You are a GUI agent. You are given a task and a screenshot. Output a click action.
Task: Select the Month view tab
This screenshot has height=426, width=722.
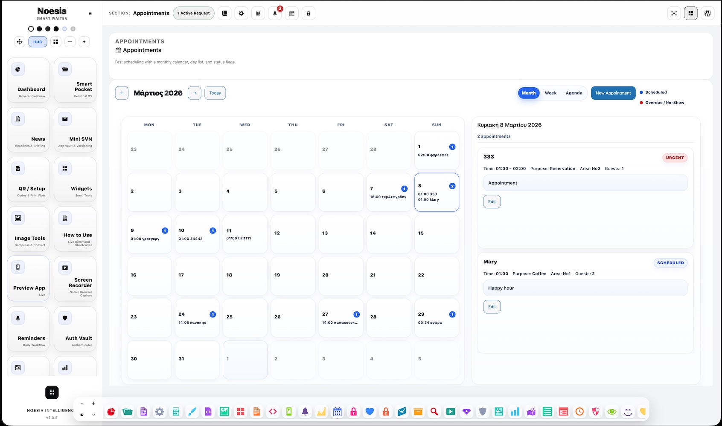point(529,93)
